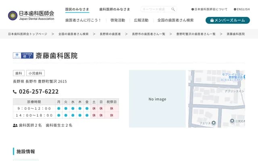Image resolution: width=258 pixels, height=161 pixels.
Task: Open 歯医者さんに行こう！ menu
Action: click(83, 20)
